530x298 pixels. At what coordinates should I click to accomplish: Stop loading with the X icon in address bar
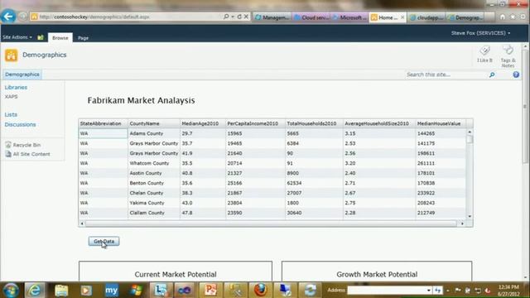247,17
